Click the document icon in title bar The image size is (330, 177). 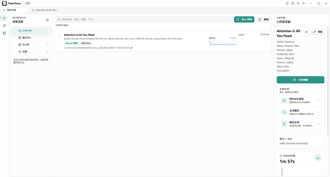point(287,3)
